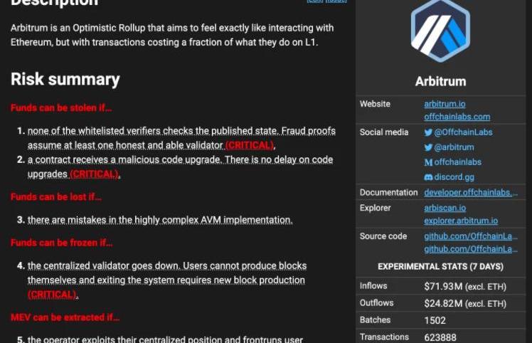
Task: Click the 'Funds can be frozen if...' heading
Action: [61, 243]
